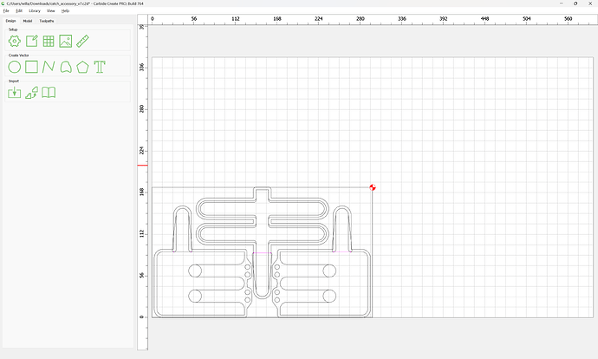Pick the Polygon shape tool
This screenshot has width=598, height=359.
[82, 67]
